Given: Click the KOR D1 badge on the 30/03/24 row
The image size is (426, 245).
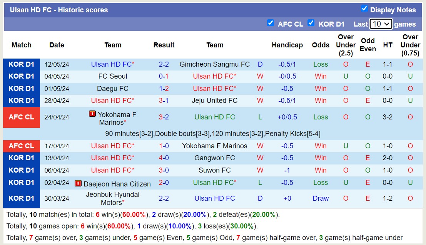Looking at the screenshot, I should pyautogui.click(x=21, y=198).
